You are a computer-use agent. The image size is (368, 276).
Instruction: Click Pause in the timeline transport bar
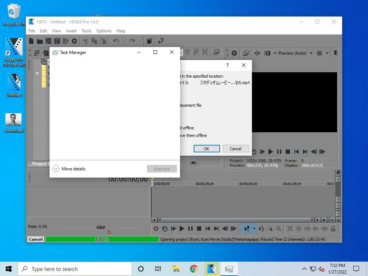click(x=190, y=229)
